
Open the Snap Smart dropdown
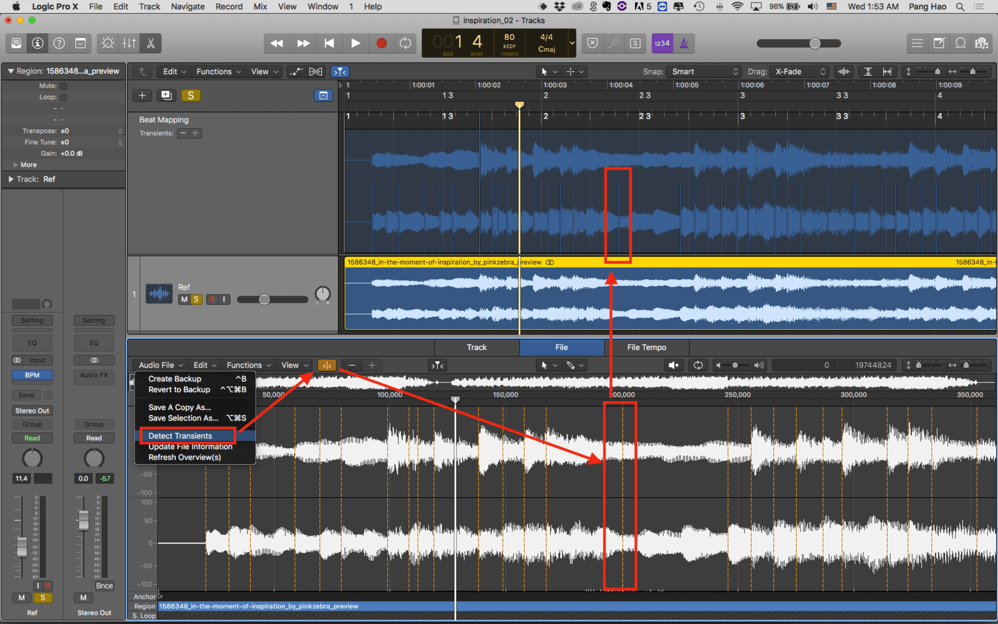pos(703,72)
